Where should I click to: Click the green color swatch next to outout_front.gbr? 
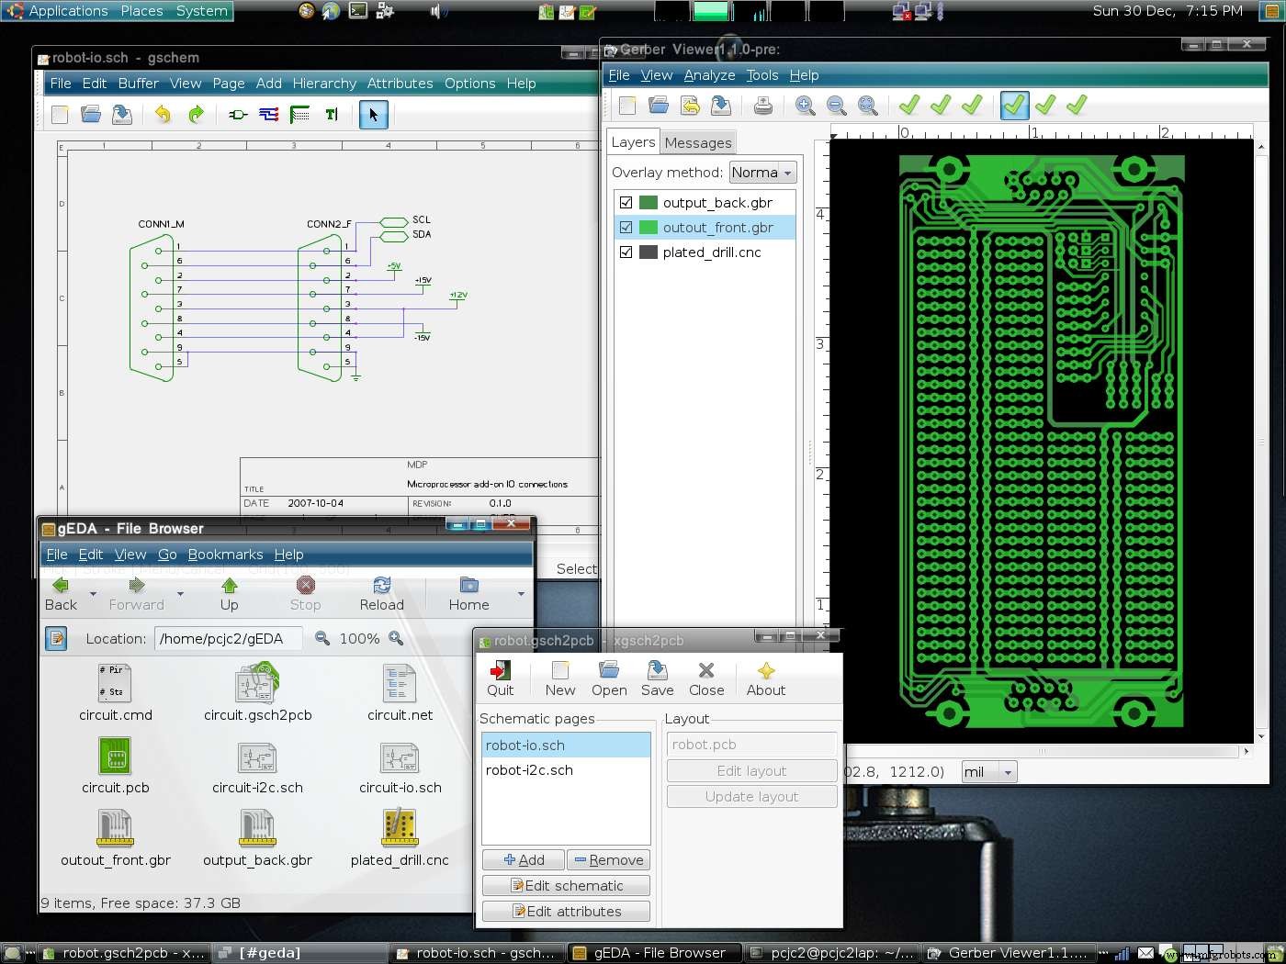click(x=648, y=227)
